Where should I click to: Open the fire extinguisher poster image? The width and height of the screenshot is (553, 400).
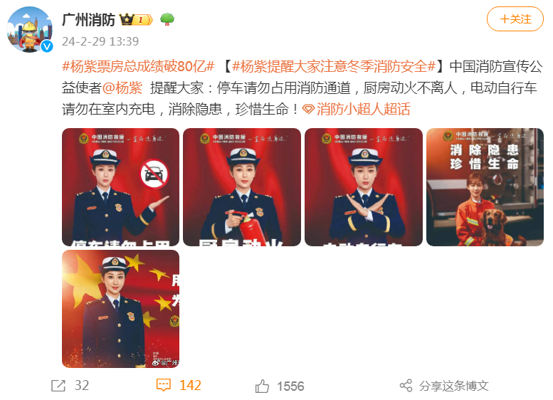coord(242,187)
